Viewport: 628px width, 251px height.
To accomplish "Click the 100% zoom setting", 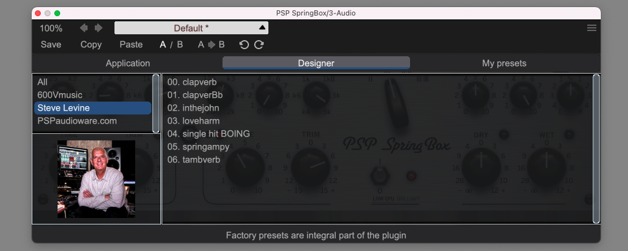I will point(51,28).
